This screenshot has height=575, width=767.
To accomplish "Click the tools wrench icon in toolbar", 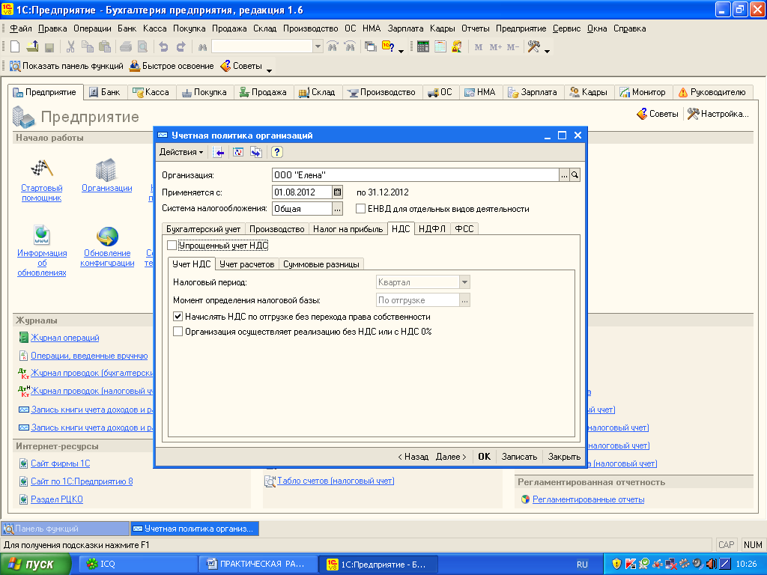I will [x=533, y=47].
